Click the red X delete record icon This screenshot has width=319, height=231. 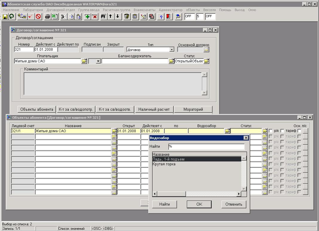(95, 16)
